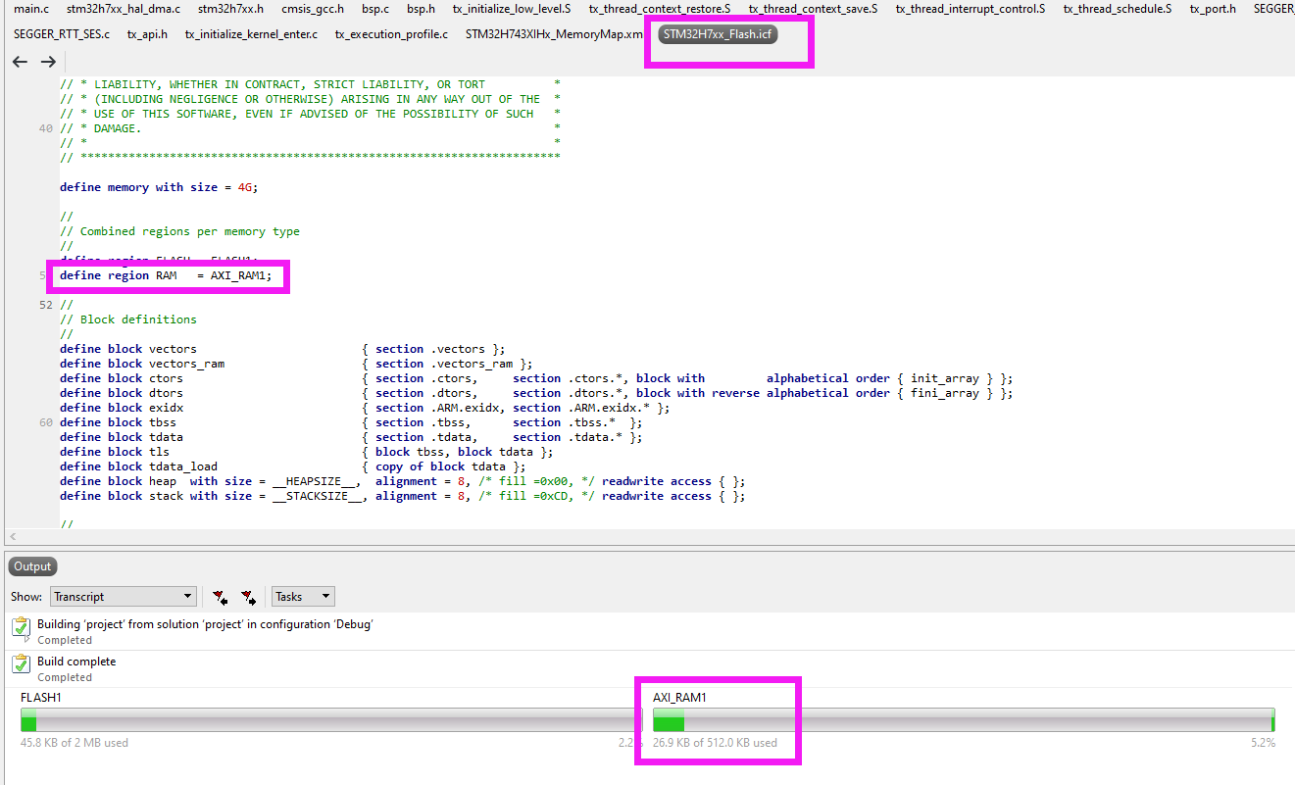
Task: Open tx_initialize_kernel_enter.c tab
Action: click(x=251, y=34)
